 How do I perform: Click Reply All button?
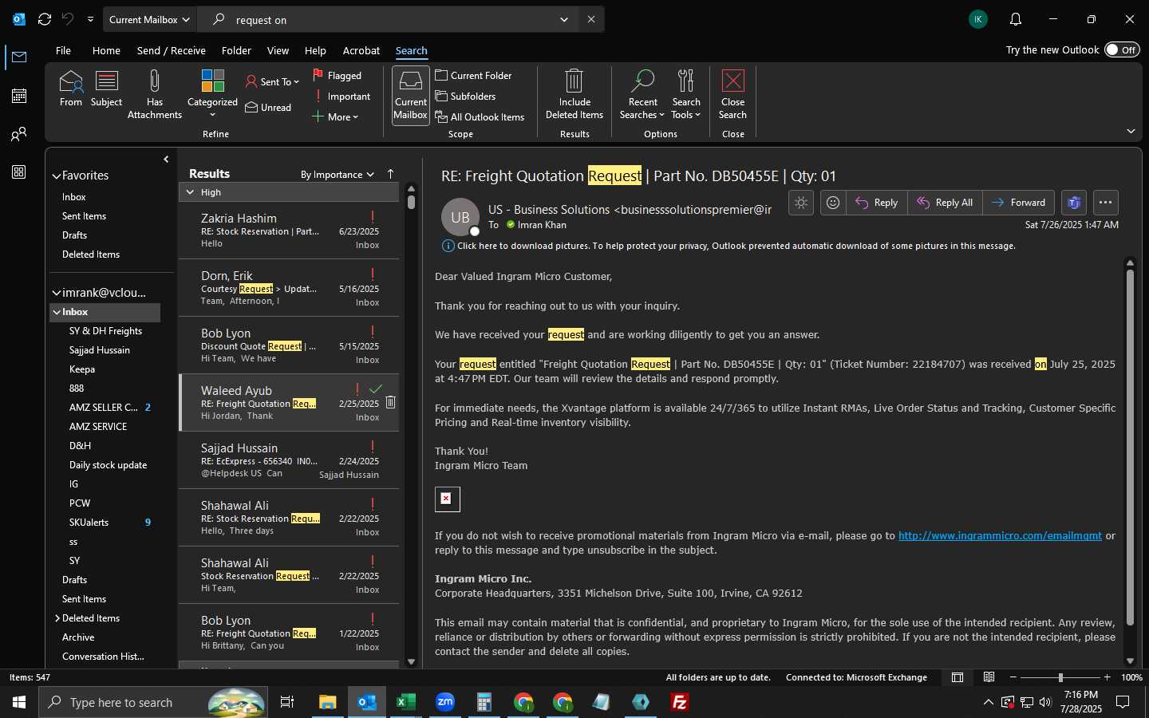tap(945, 203)
